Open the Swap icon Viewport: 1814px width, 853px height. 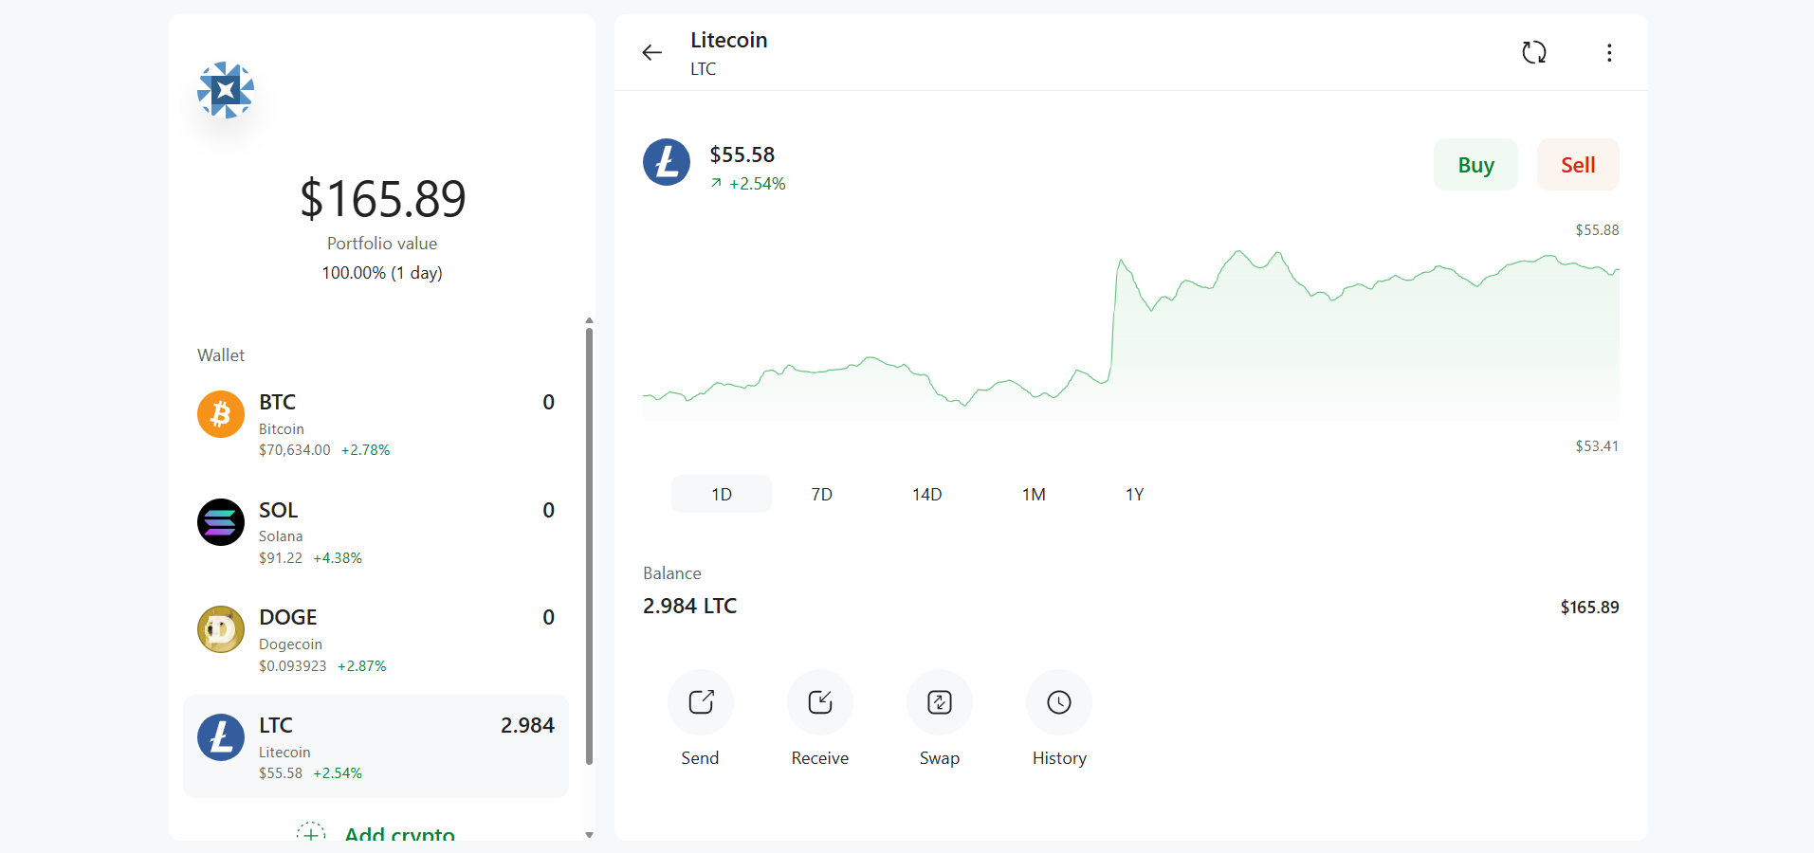[x=939, y=702]
